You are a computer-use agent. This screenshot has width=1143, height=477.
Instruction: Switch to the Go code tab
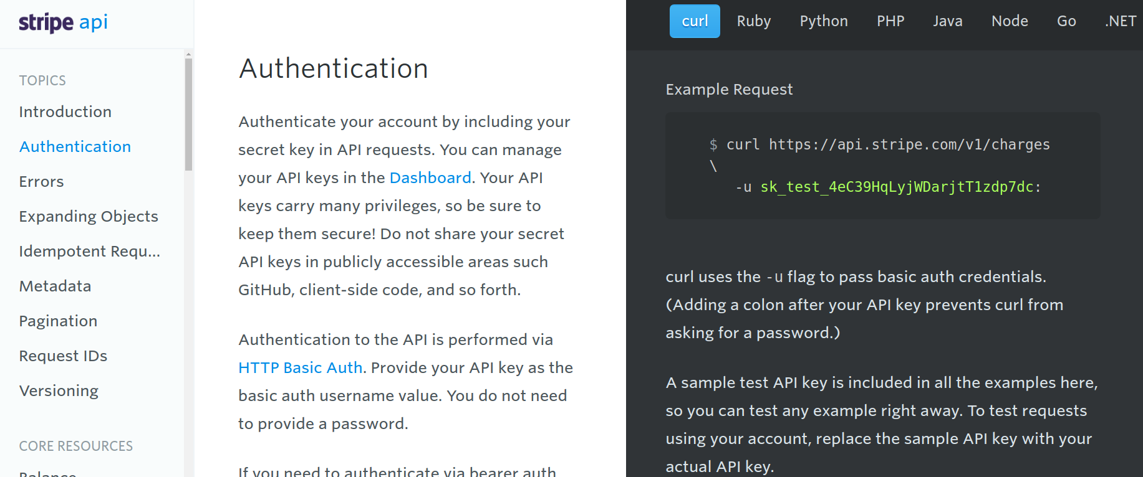1066,21
